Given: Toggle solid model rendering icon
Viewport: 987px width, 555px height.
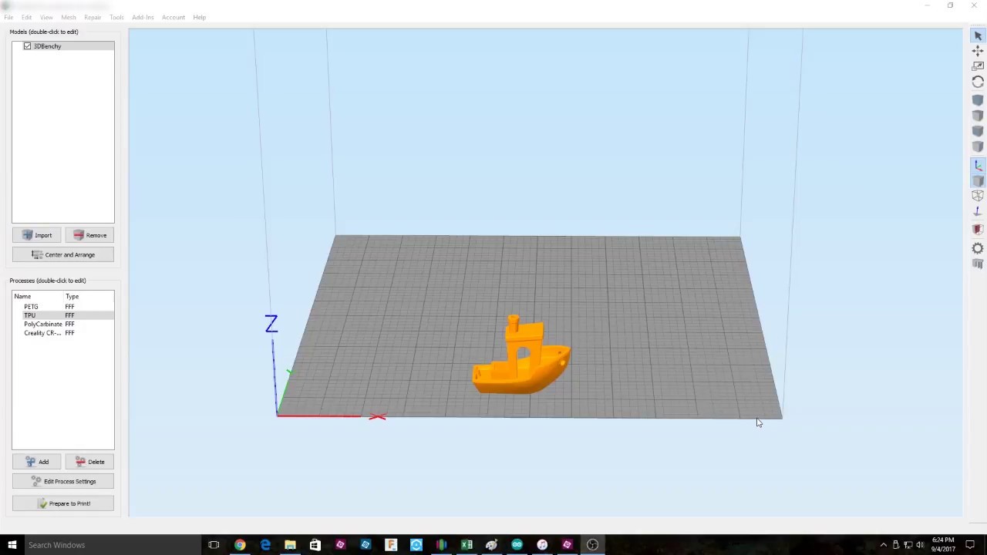Looking at the screenshot, I should click(978, 181).
